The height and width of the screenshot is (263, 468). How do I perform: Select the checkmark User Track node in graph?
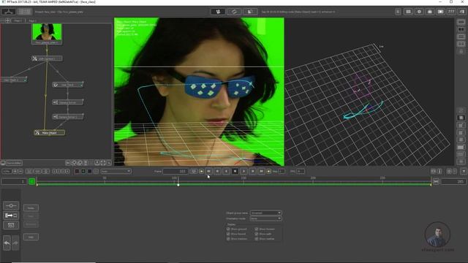68,85
